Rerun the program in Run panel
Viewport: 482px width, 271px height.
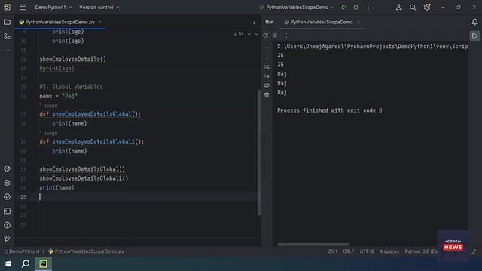(x=266, y=35)
